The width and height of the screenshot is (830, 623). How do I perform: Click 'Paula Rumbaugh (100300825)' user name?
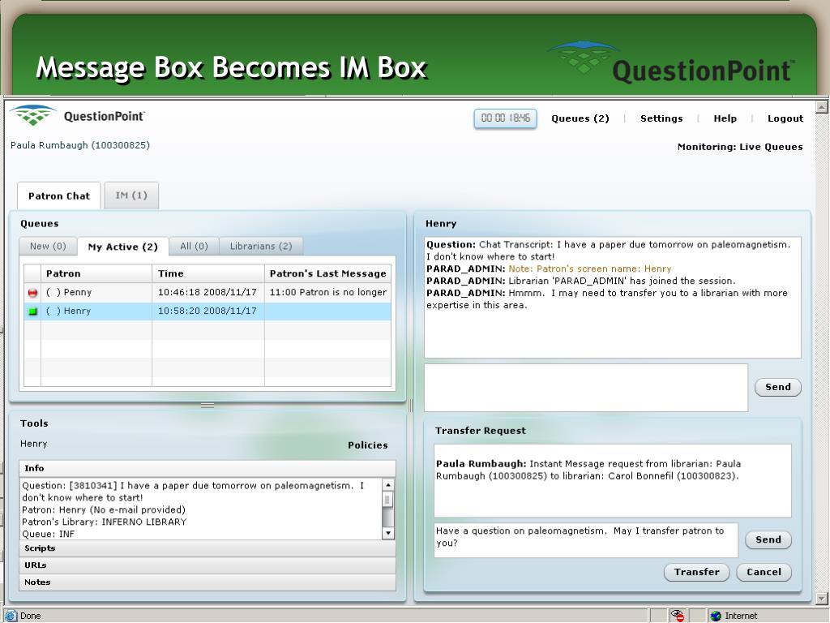click(80, 145)
